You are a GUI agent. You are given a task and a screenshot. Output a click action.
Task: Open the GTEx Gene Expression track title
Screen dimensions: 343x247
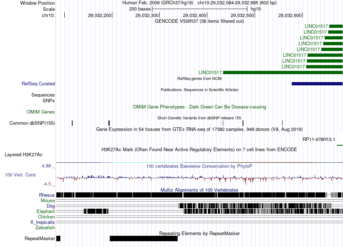(199, 129)
